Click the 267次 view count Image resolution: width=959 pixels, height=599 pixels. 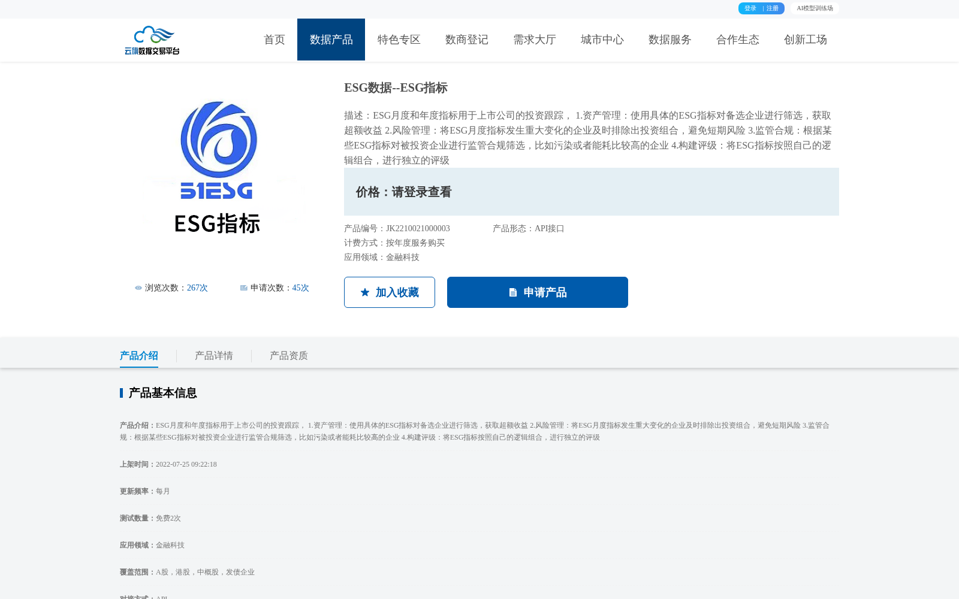coord(197,288)
